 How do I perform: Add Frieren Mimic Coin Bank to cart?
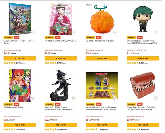pyautogui.click(x=143, y=125)
